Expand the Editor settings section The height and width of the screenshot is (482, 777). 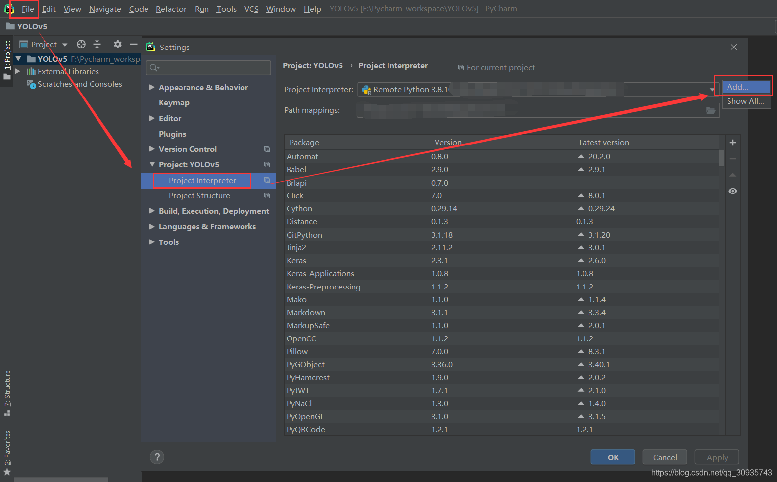click(152, 118)
